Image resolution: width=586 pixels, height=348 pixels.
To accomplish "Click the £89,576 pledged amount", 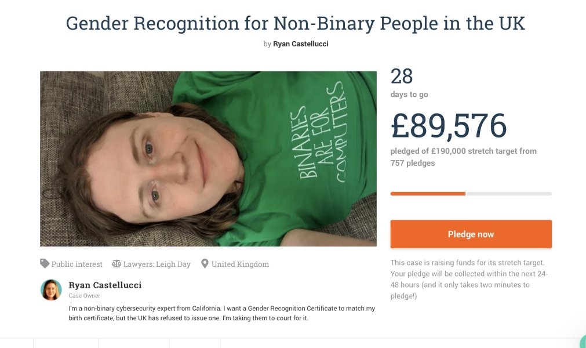I will 449,125.
